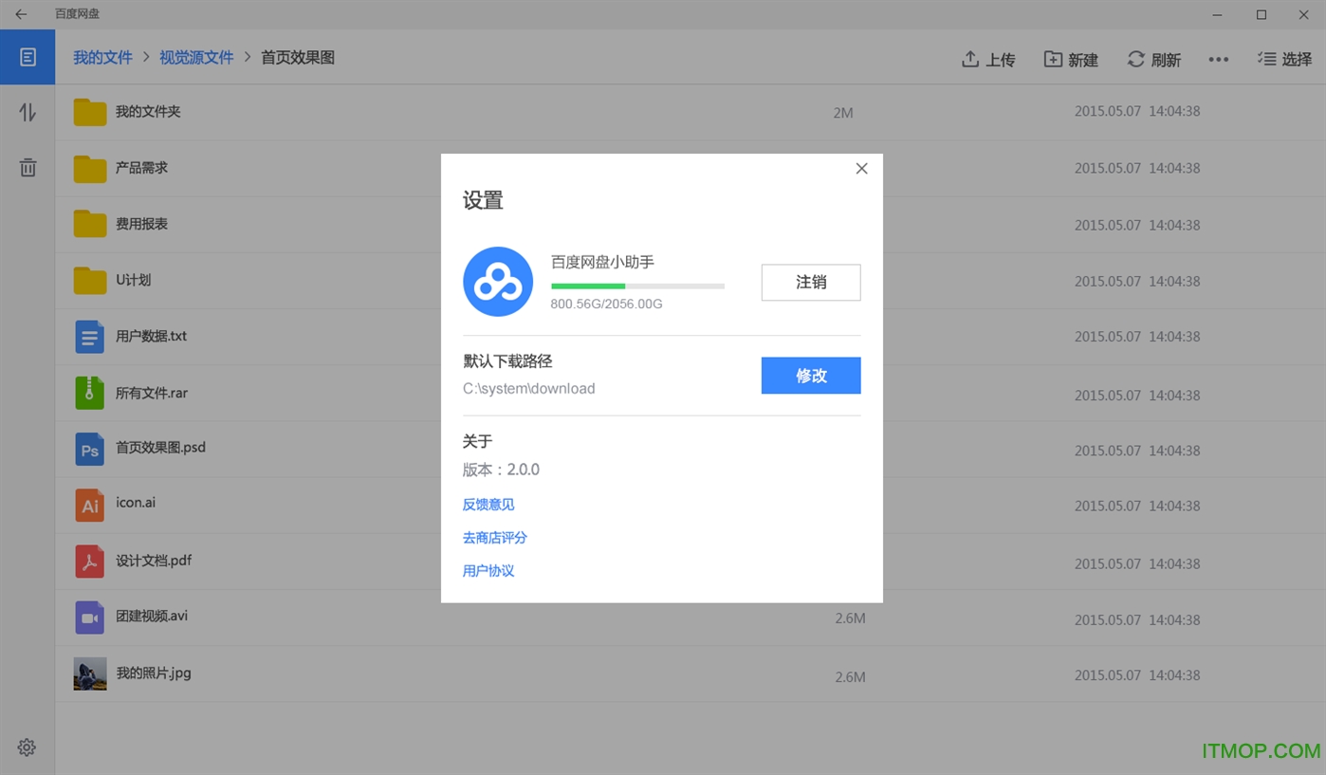The image size is (1326, 775).
Task: Open the more options ellipsis menu
Action: click(x=1219, y=59)
